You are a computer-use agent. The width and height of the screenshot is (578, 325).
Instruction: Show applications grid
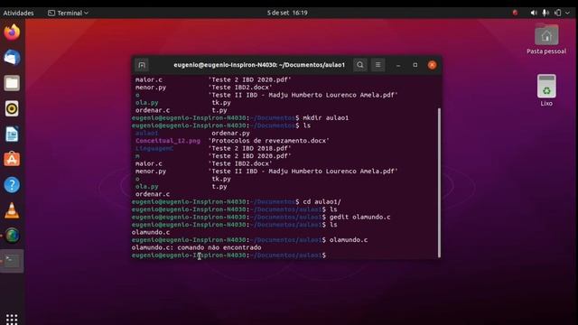pyautogui.click(x=12, y=319)
